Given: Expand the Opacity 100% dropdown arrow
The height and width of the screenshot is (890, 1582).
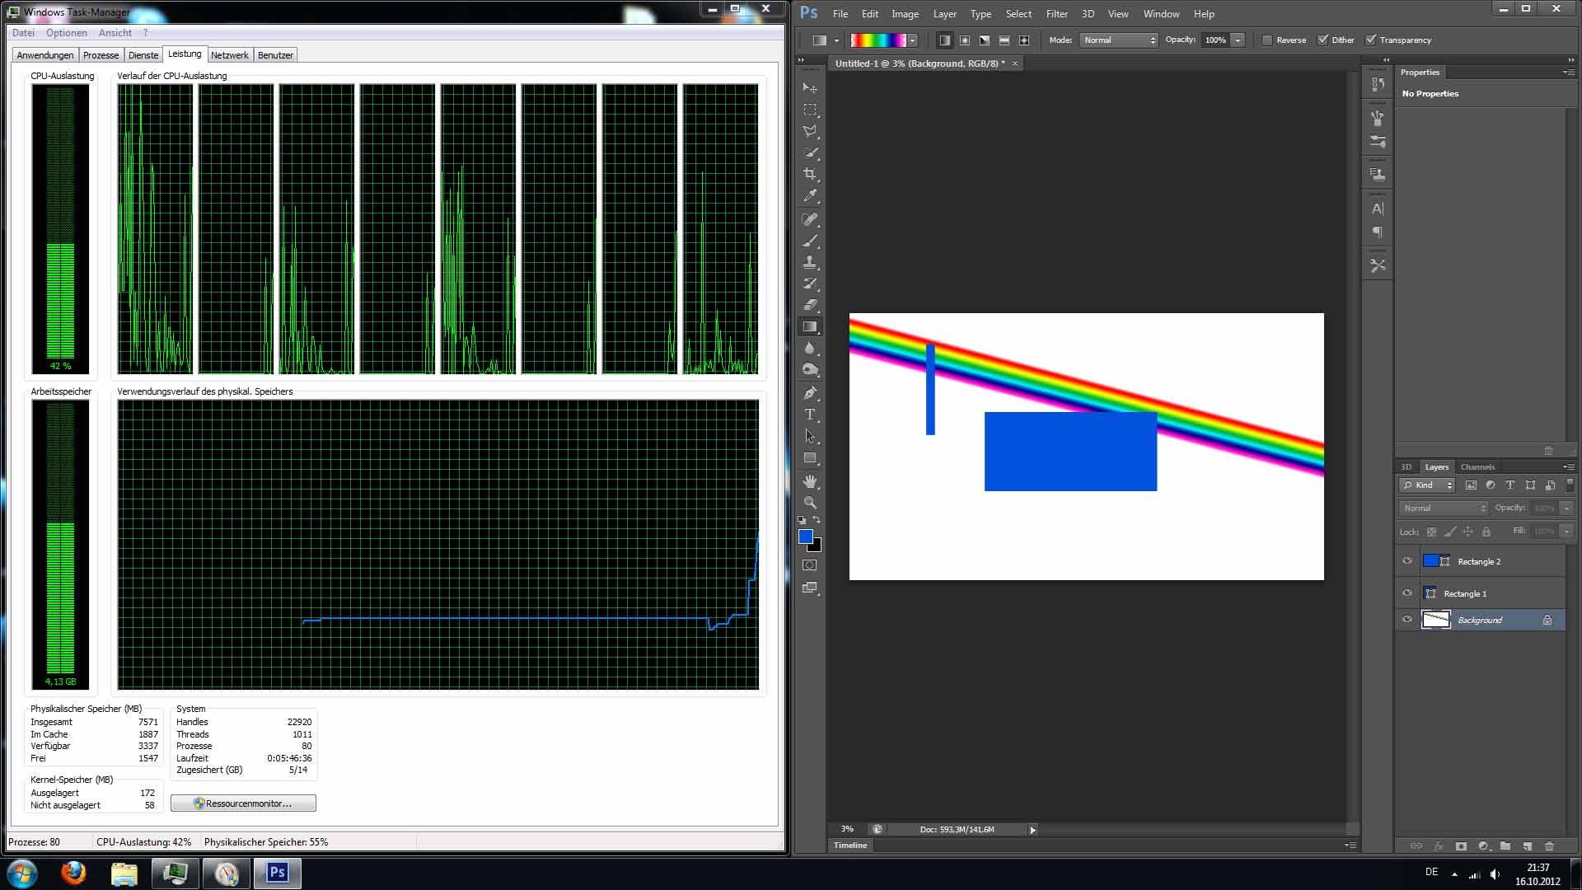Looking at the screenshot, I should (1238, 40).
